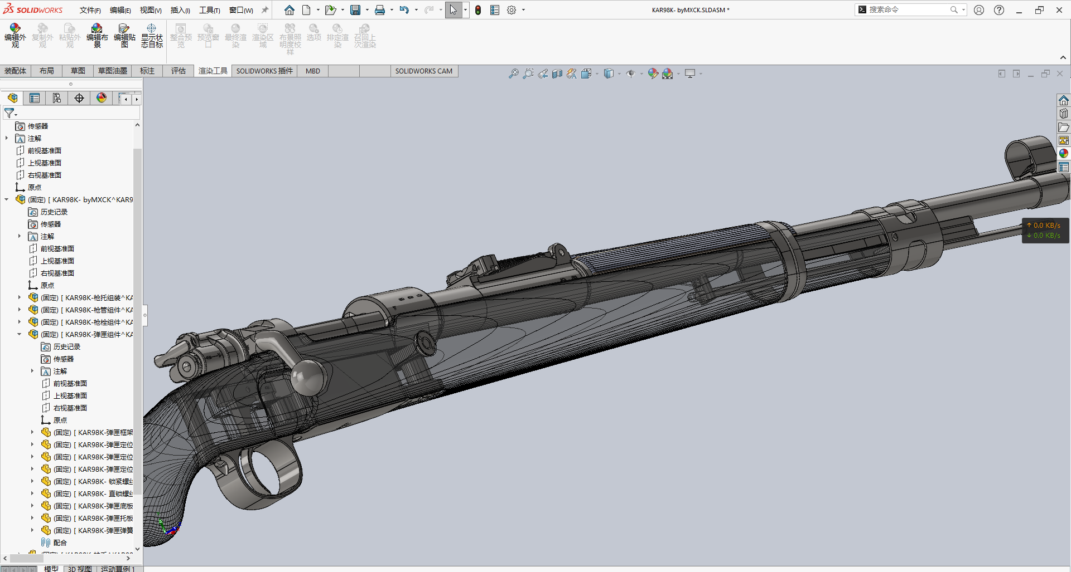Open the Options gear icon
Viewport: 1071px width, 572px height.
(x=512, y=10)
